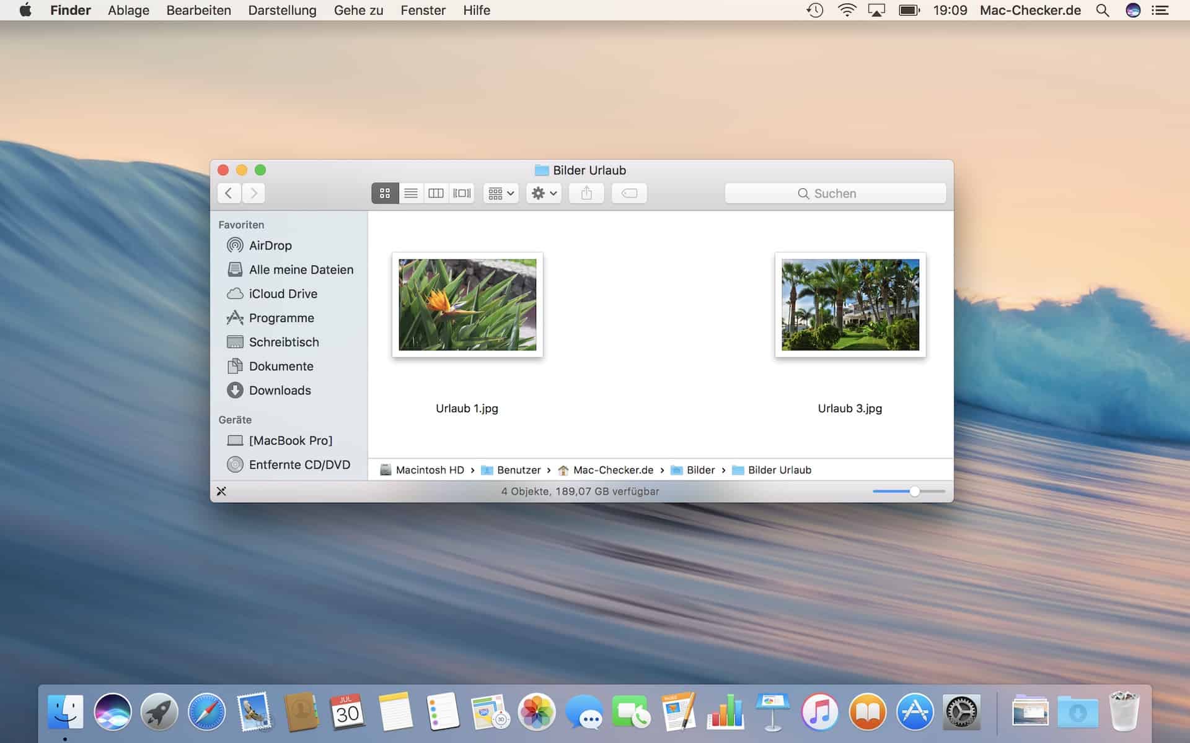Viewport: 1190px width, 743px height.
Task: Click Siri icon in menu bar
Action: pyautogui.click(x=1133, y=10)
